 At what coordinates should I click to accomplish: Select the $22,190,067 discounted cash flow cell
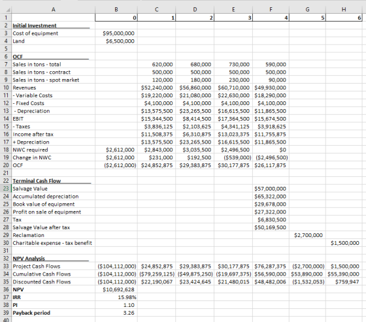pyautogui.click(x=157, y=282)
